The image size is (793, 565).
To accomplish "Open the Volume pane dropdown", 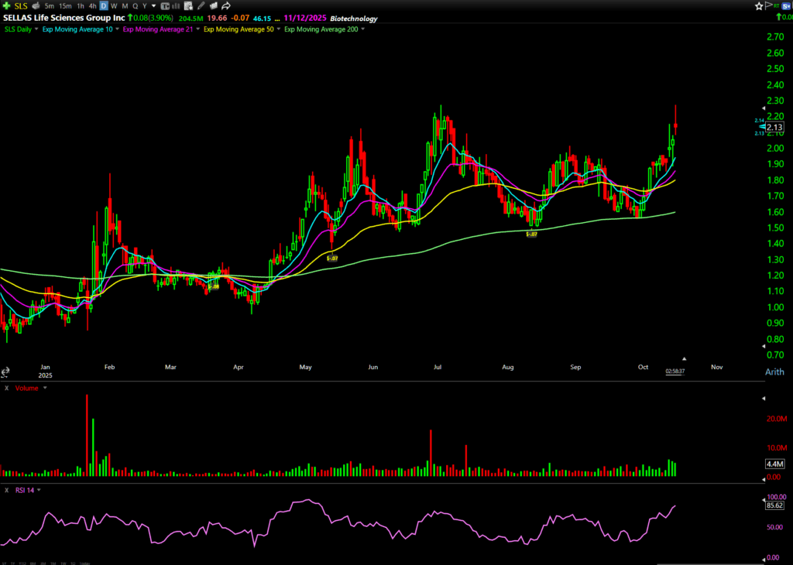I will [44, 387].
